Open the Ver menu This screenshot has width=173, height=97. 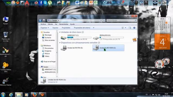56,24
